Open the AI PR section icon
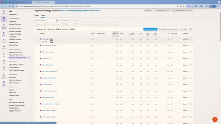The width and height of the screenshot is (221, 124). (x=4, y=69)
